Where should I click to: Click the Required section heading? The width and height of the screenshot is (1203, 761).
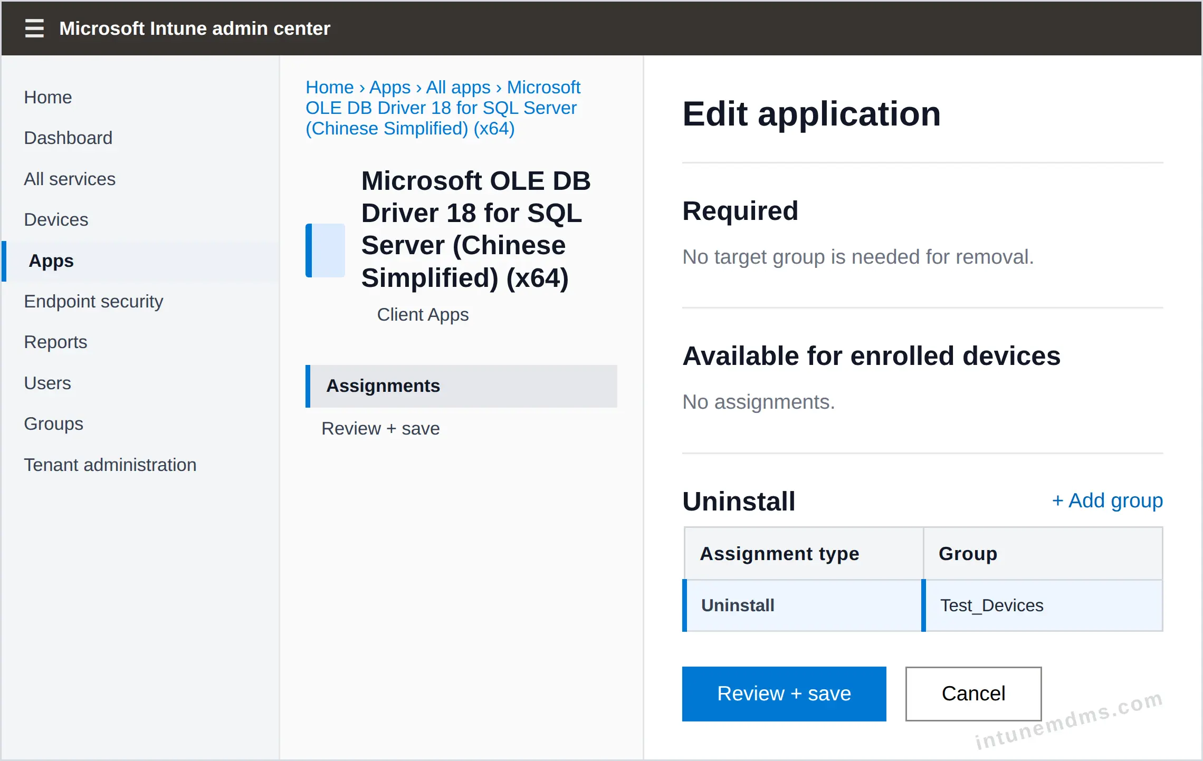pyautogui.click(x=740, y=211)
